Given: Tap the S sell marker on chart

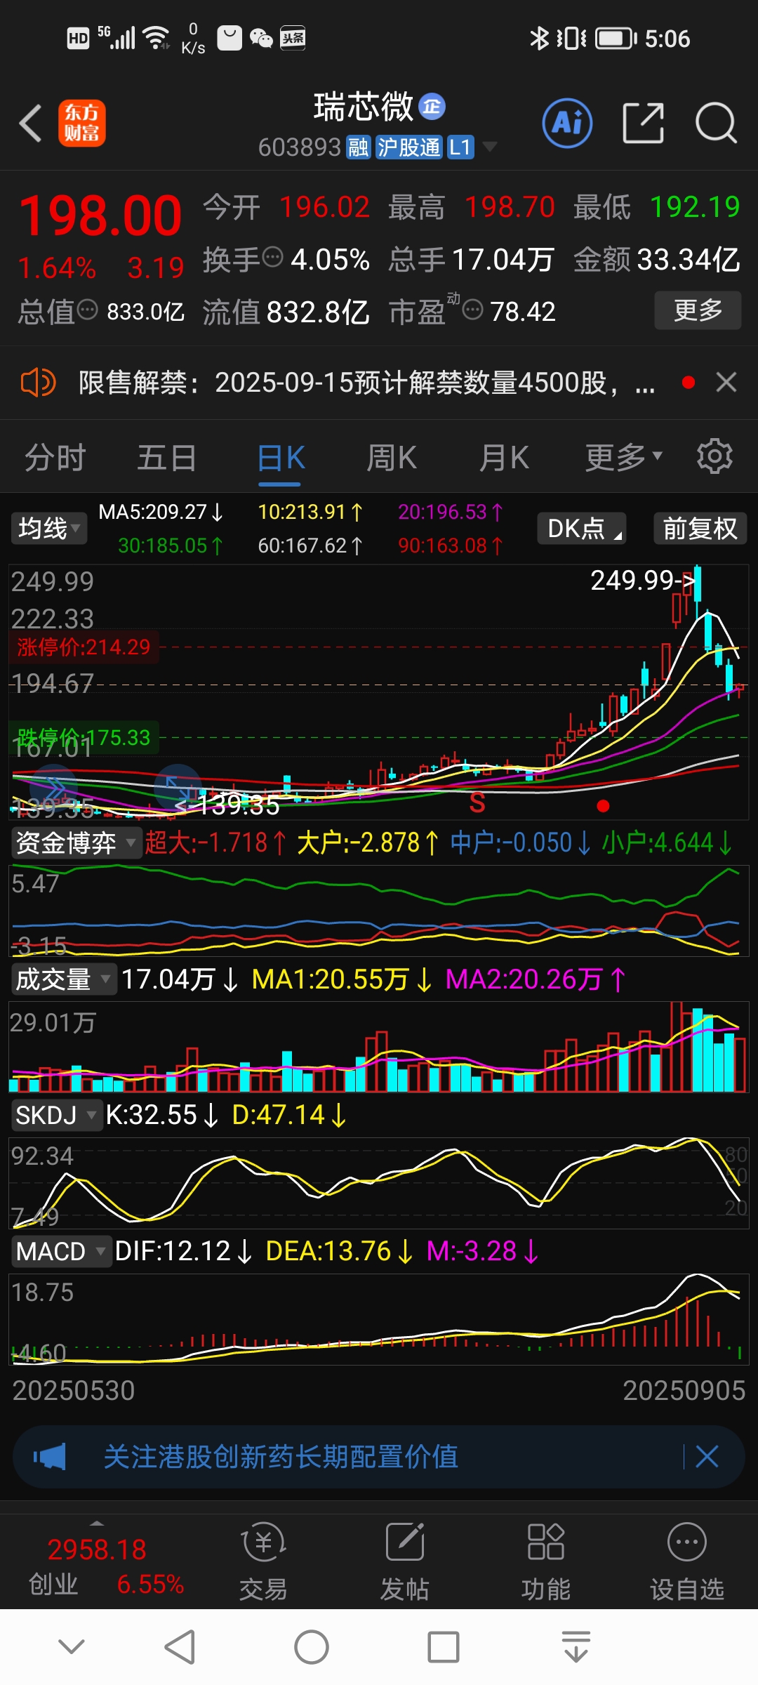Looking at the screenshot, I should click(x=477, y=802).
